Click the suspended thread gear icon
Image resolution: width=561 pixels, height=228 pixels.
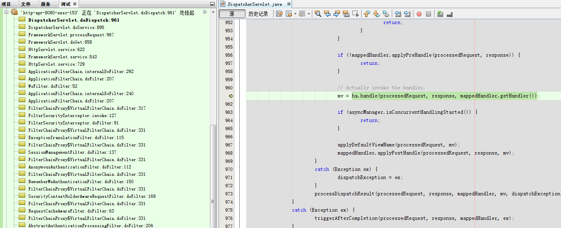click(x=14, y=12)
